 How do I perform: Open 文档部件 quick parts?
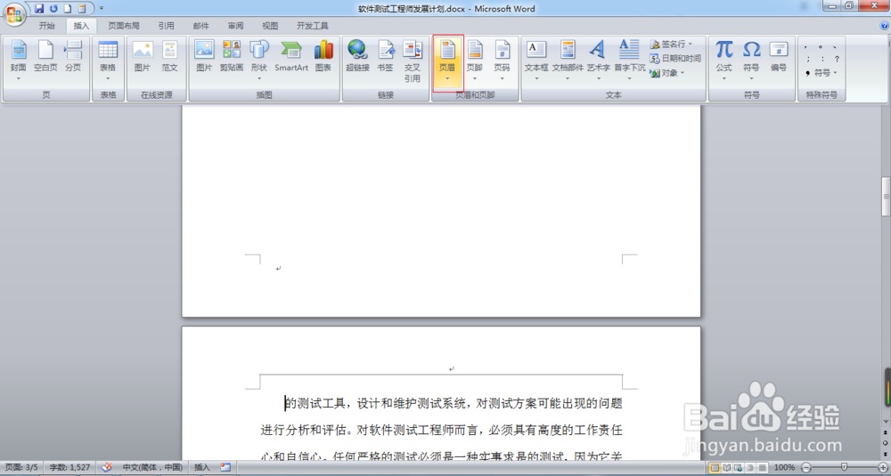(x=567, y=61)
